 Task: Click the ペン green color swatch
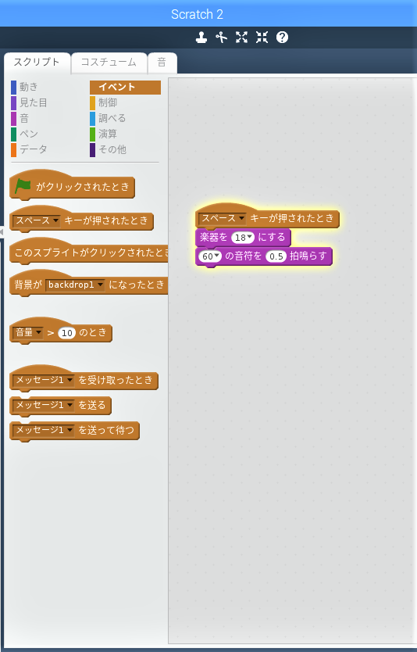(14, 134)
